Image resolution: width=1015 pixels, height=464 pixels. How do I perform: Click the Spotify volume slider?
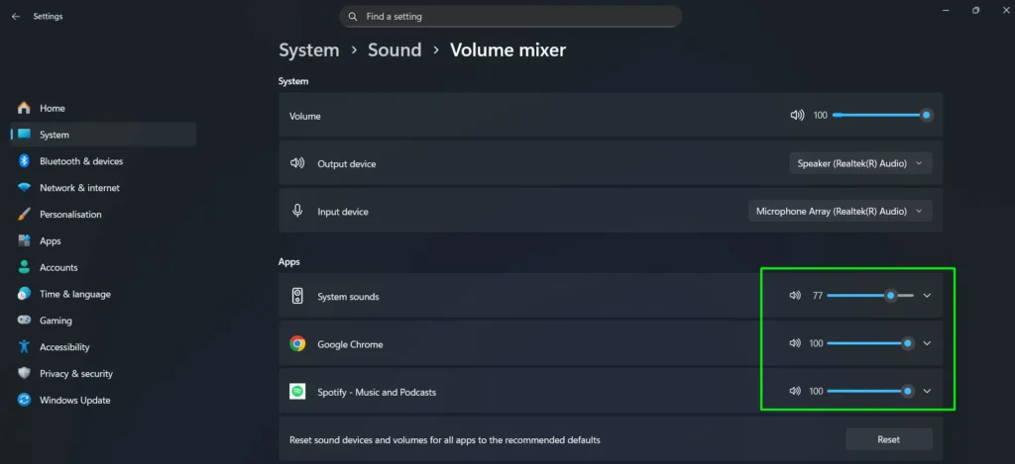pyautogui.click(x=870, y=391)
